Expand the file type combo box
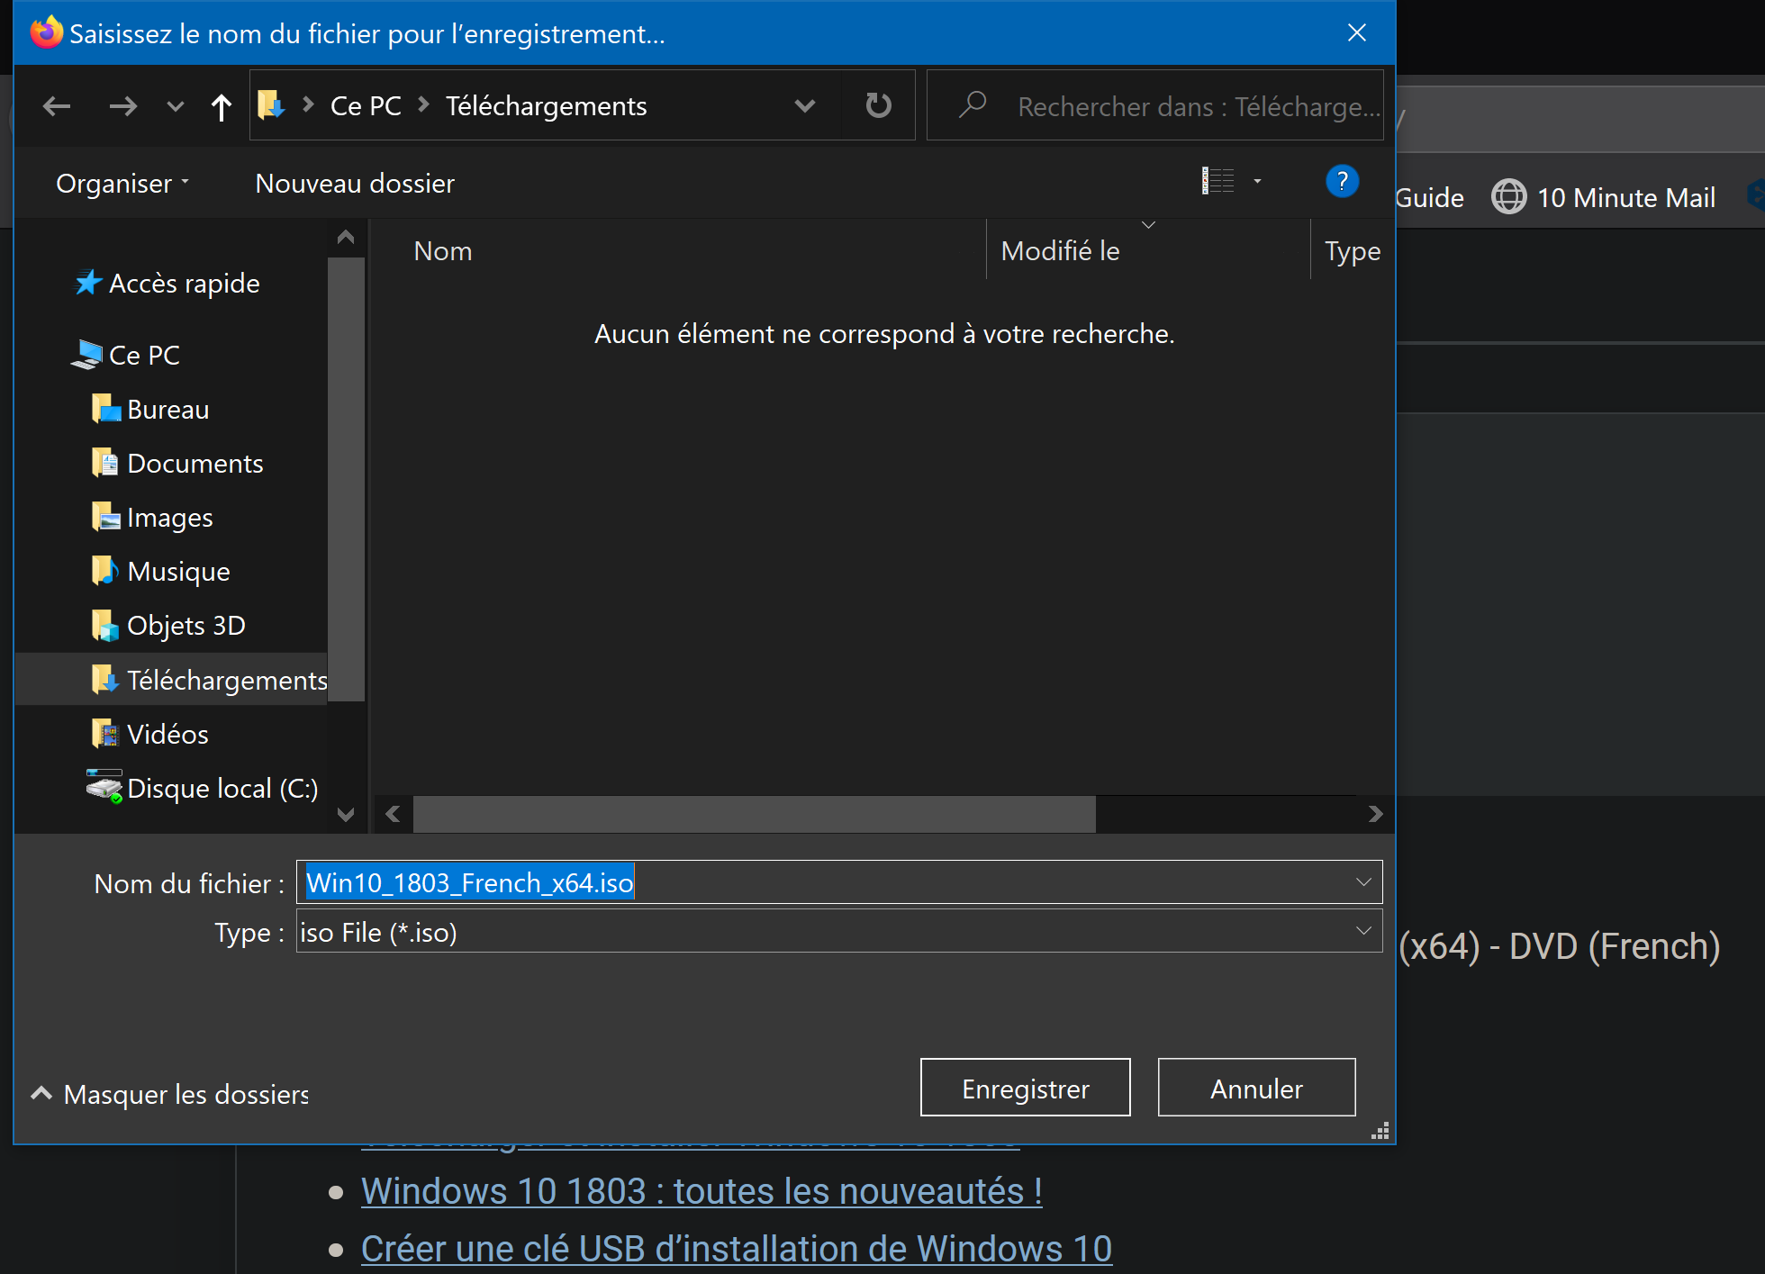Screen dimensions: 1765x1274 point(1363,931)
